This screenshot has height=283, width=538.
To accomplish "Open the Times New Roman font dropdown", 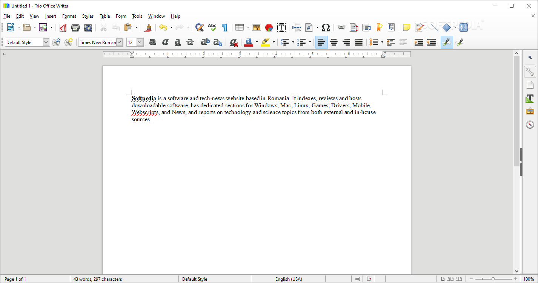I will click(x=120, y=42).
